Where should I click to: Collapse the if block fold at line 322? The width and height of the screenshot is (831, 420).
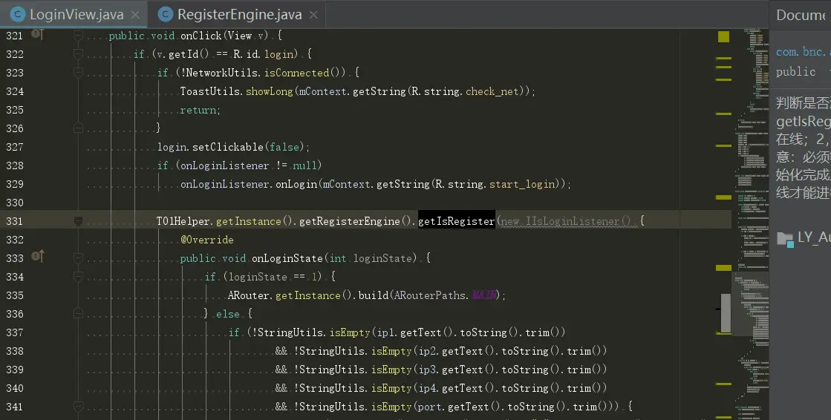pos(78,54)
